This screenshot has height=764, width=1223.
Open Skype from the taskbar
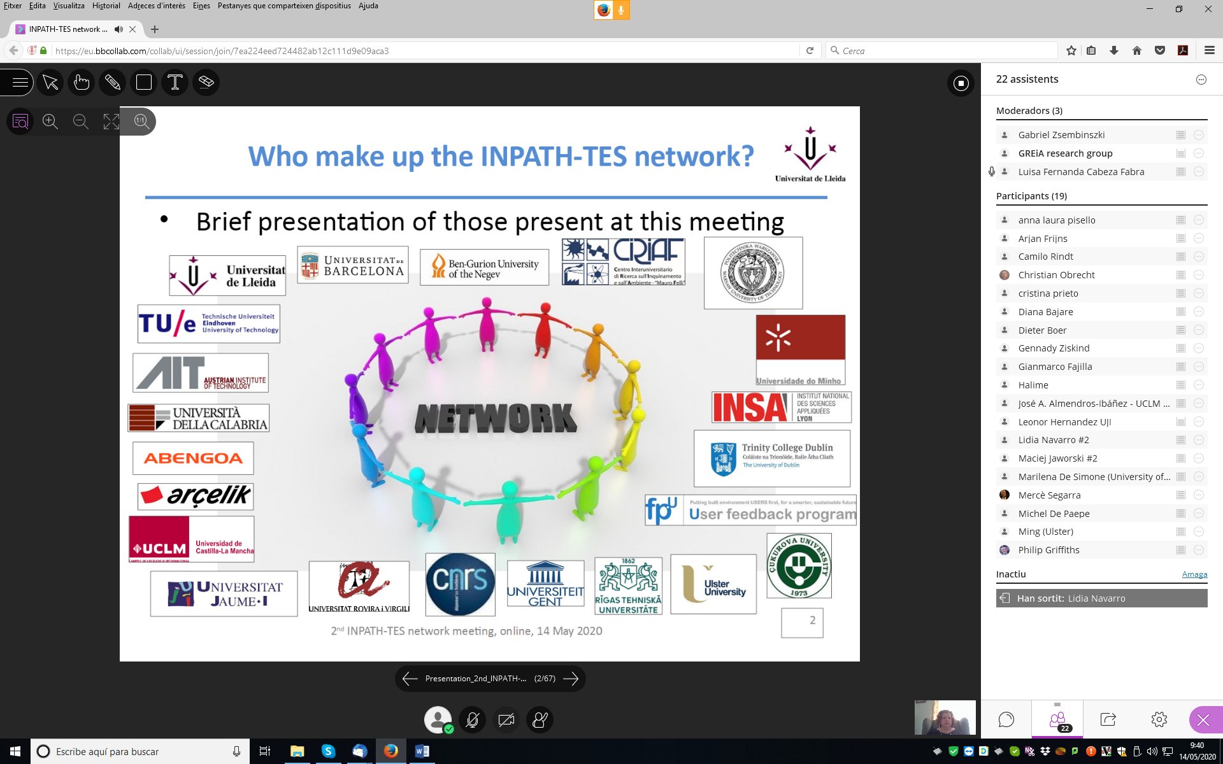(328, 751)
